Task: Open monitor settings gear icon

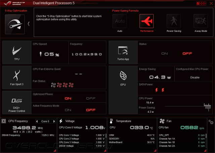Action: pyautogui.click(x=211, y=122)
